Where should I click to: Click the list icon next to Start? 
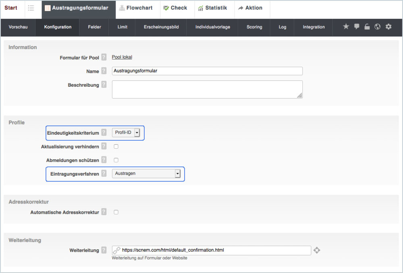point(31,8)
